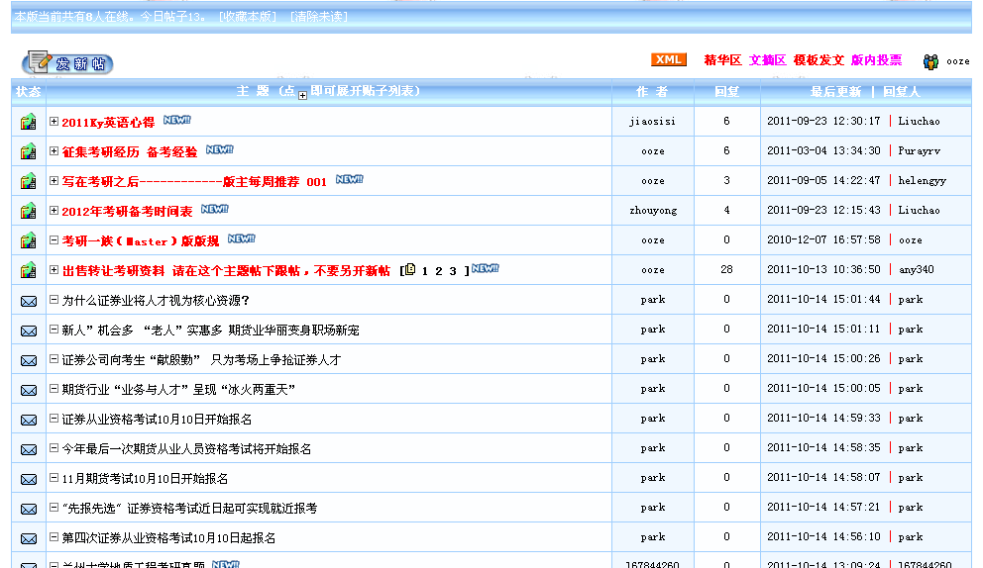Click envelope icon for 先报先选 post
983x568 pixels.
(29, 510)
